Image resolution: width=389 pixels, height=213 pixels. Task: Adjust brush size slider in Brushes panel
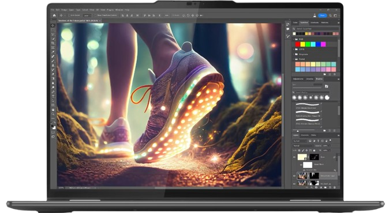pos(308,88)
